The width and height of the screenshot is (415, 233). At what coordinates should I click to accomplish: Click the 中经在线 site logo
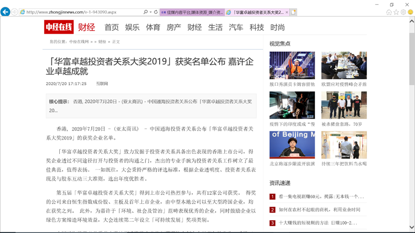point(59,27)
